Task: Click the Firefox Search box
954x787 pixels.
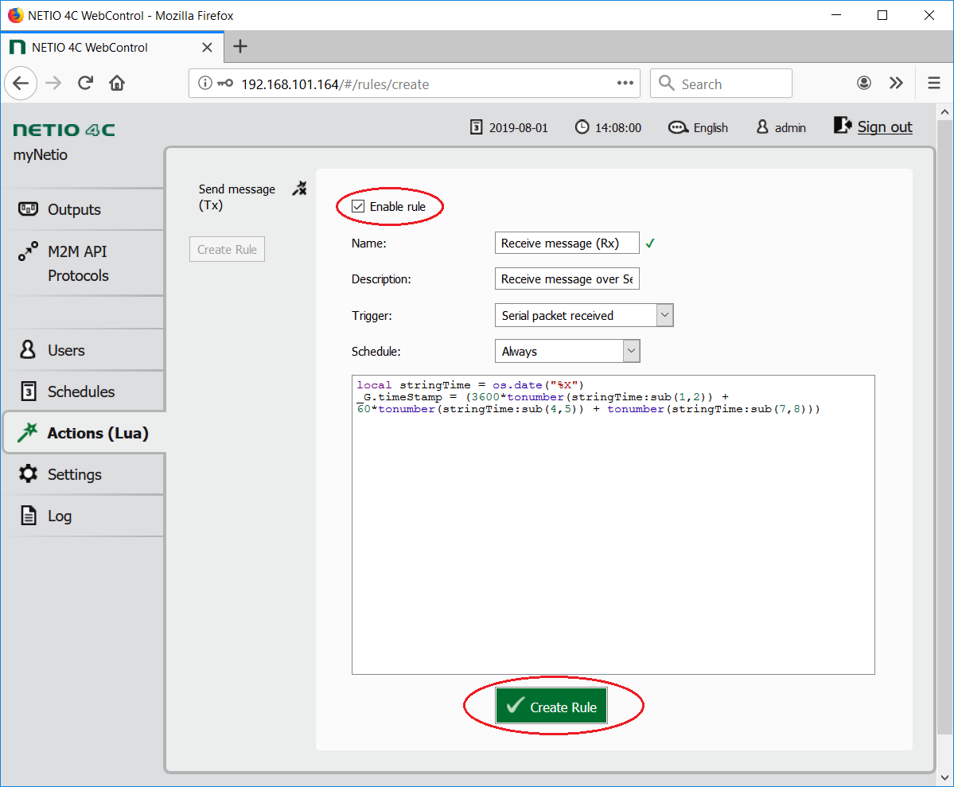Action: coord(721,84)
